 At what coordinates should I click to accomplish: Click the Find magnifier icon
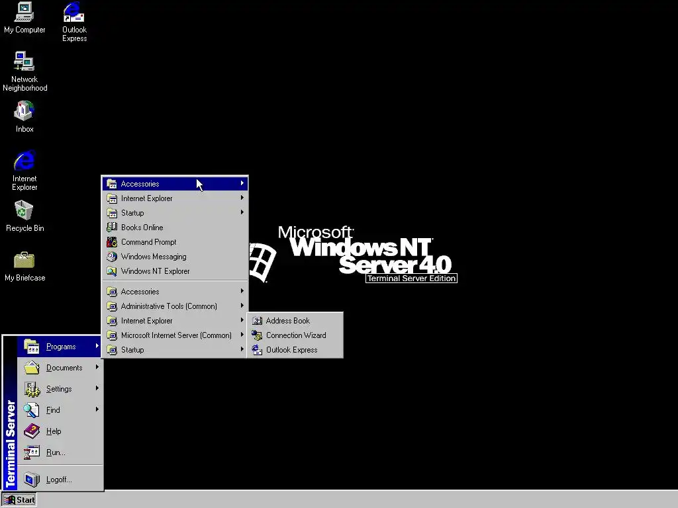[x=32, y=410]
